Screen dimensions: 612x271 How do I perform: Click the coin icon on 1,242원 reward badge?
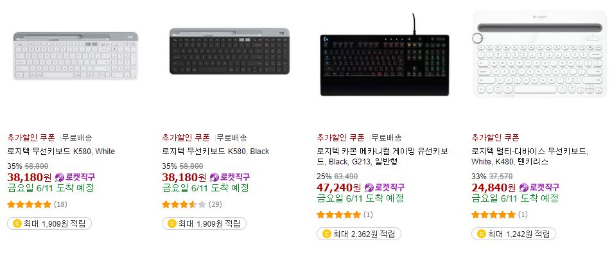(x=481, y=234)
